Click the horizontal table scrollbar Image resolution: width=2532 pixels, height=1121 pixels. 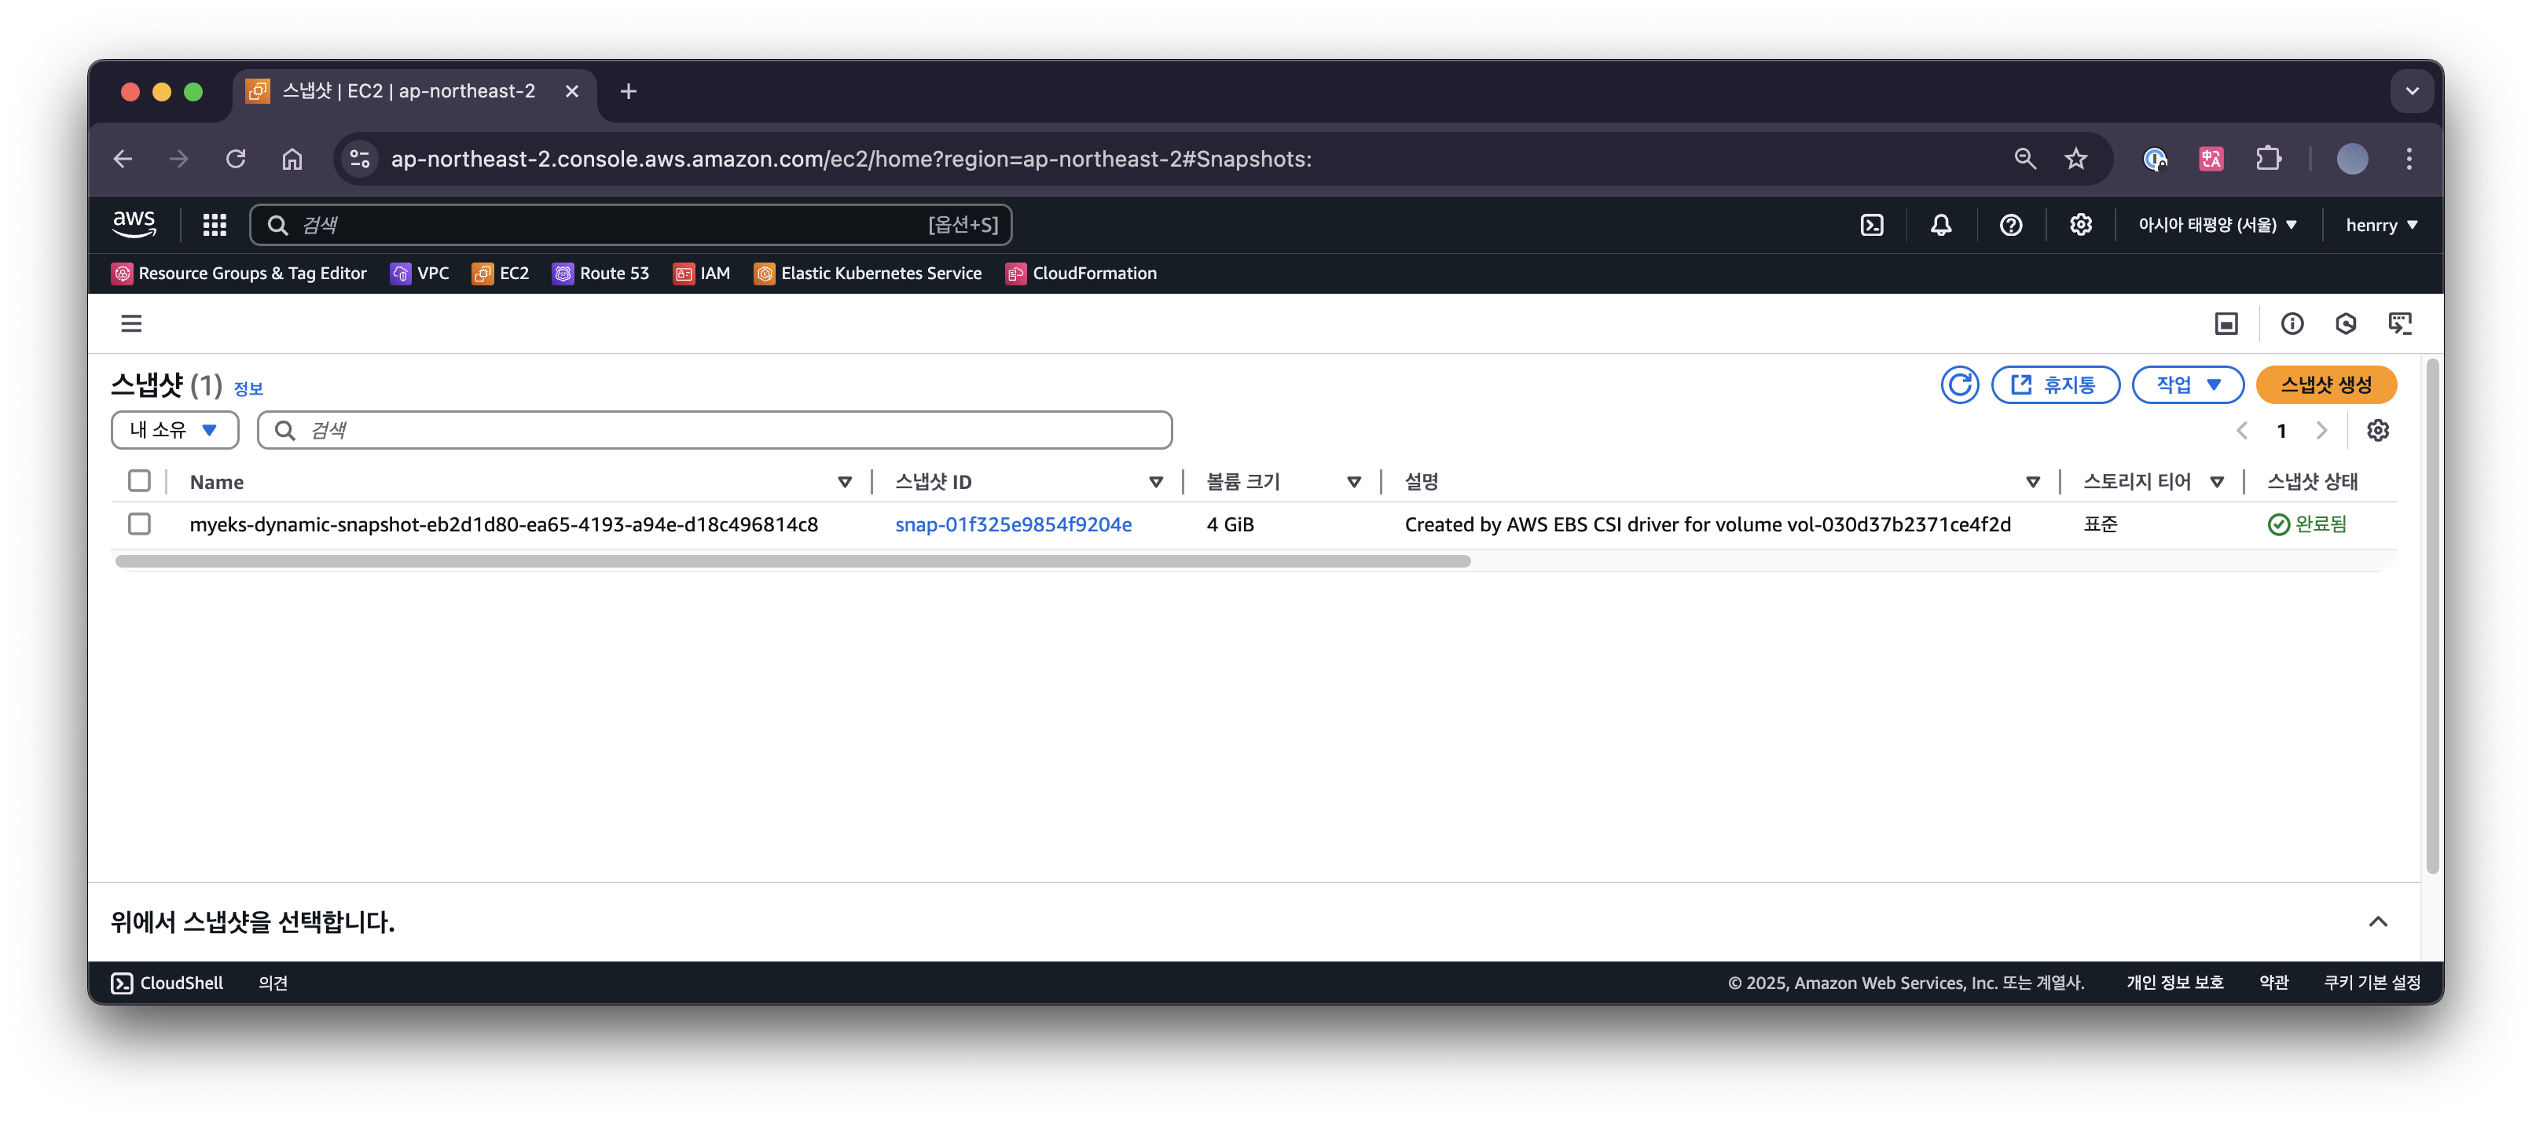pos(792,561)
